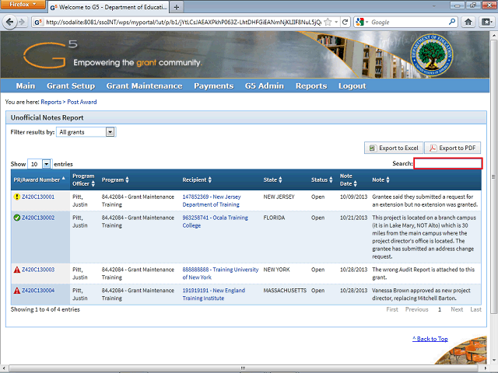Click the G5 logo in banner
Screen dimensions: 498x373
[48, 55]
